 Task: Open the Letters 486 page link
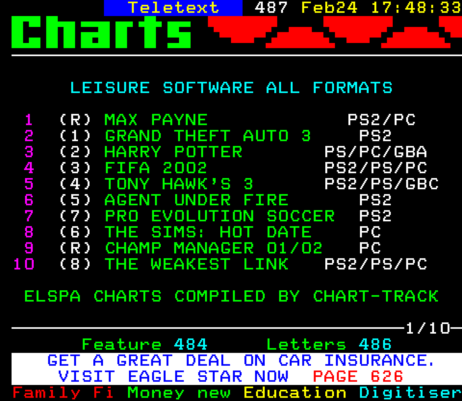point(329,345)
